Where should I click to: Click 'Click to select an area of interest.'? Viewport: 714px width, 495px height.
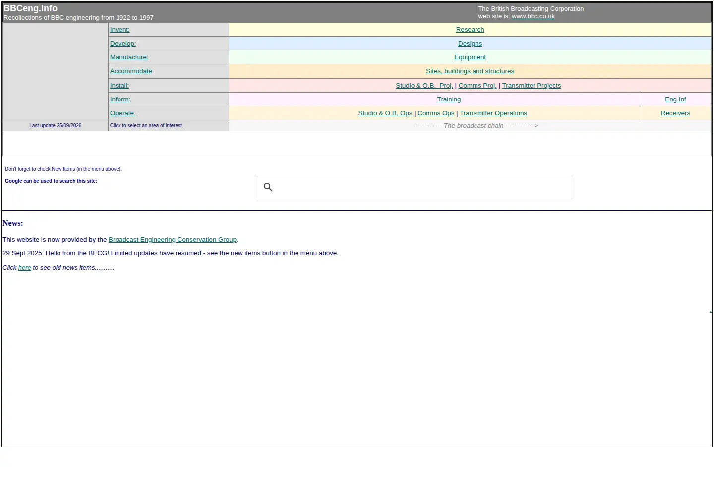[147, 126]
